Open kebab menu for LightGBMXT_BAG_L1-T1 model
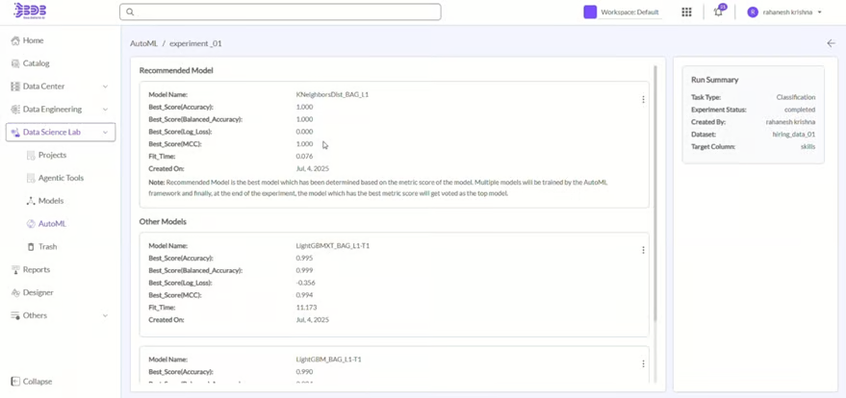846x398 pixels. (643, 250)
